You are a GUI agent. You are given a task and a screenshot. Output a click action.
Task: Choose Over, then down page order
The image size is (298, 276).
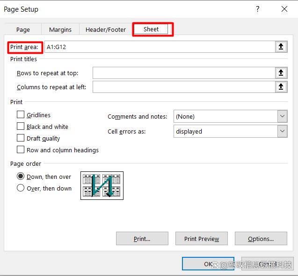coord(21,188)
